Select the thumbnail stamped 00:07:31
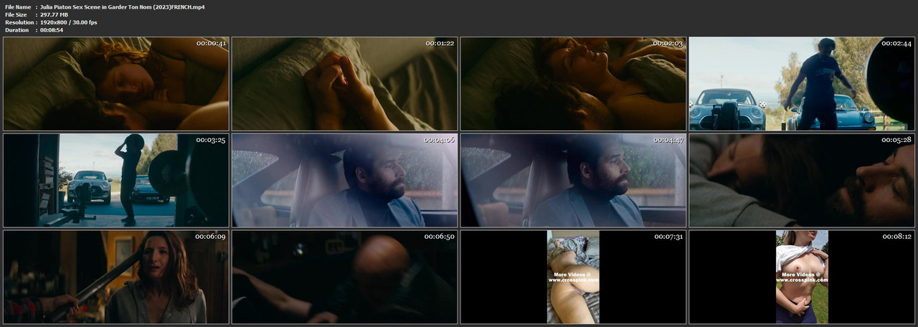Viewport: 918px width, 327px height. coord(573,277)
